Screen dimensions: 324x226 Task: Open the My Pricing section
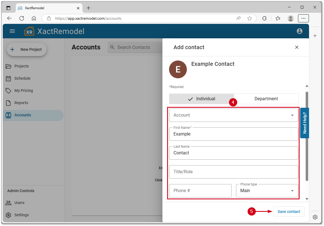tap(23, 91)
